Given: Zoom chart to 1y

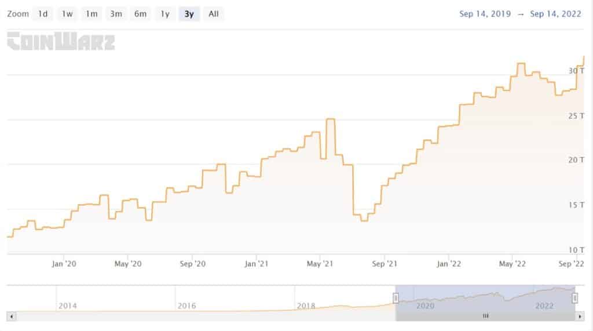Looking at the screenshot, I should 165,14.
